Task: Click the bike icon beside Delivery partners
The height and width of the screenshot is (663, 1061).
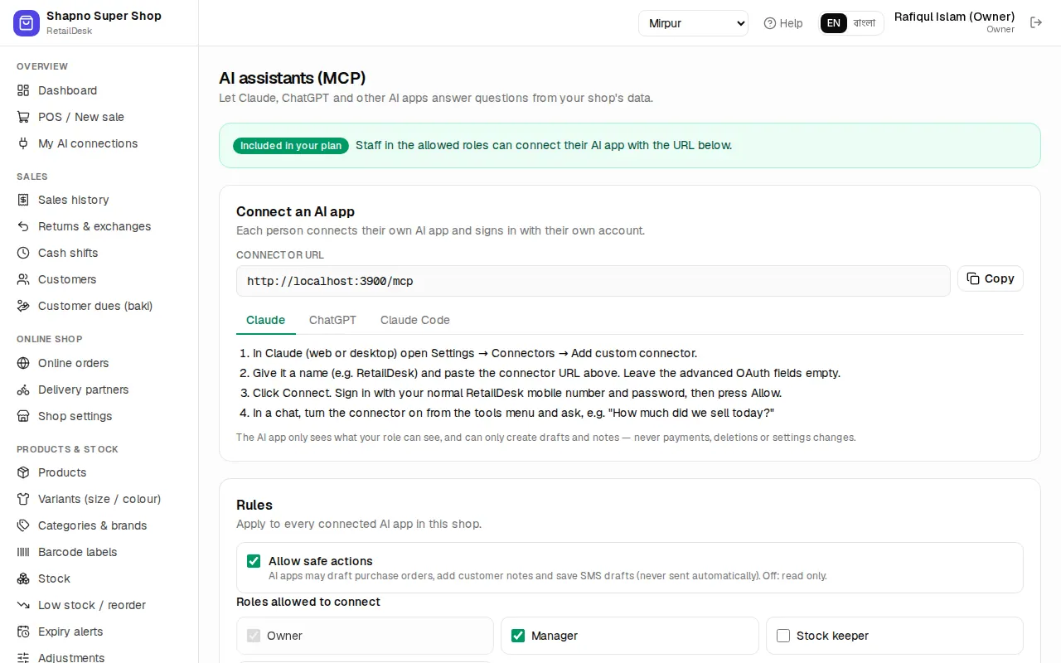Action: pyautogui.click(x=23, y=390)
